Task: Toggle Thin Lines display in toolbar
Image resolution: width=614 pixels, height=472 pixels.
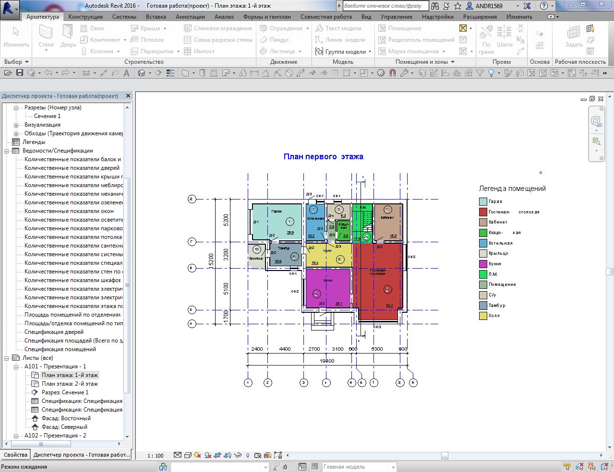Action: click(x=170, y=73)
